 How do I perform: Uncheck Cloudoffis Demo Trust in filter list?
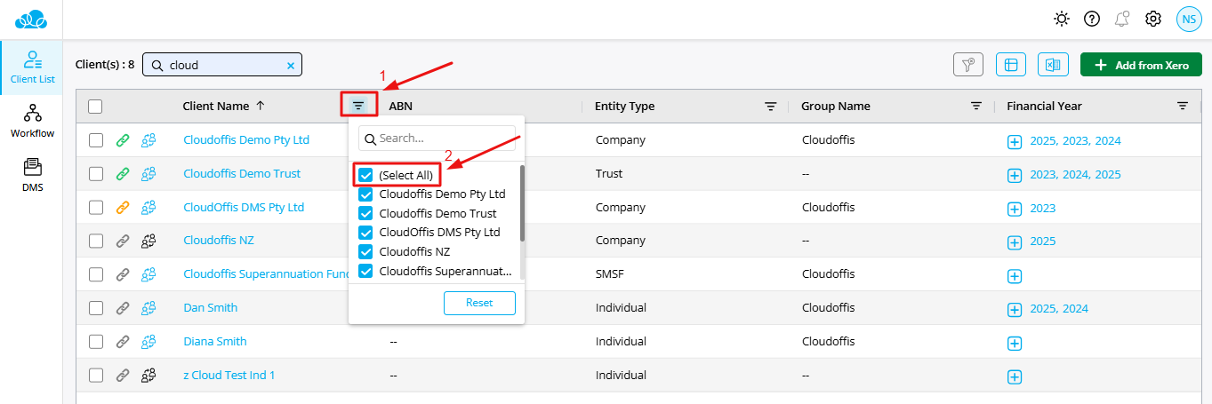coord(365,213)
